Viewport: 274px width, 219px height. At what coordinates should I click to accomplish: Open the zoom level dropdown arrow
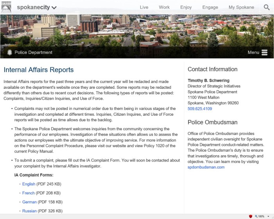click(268, 216)
